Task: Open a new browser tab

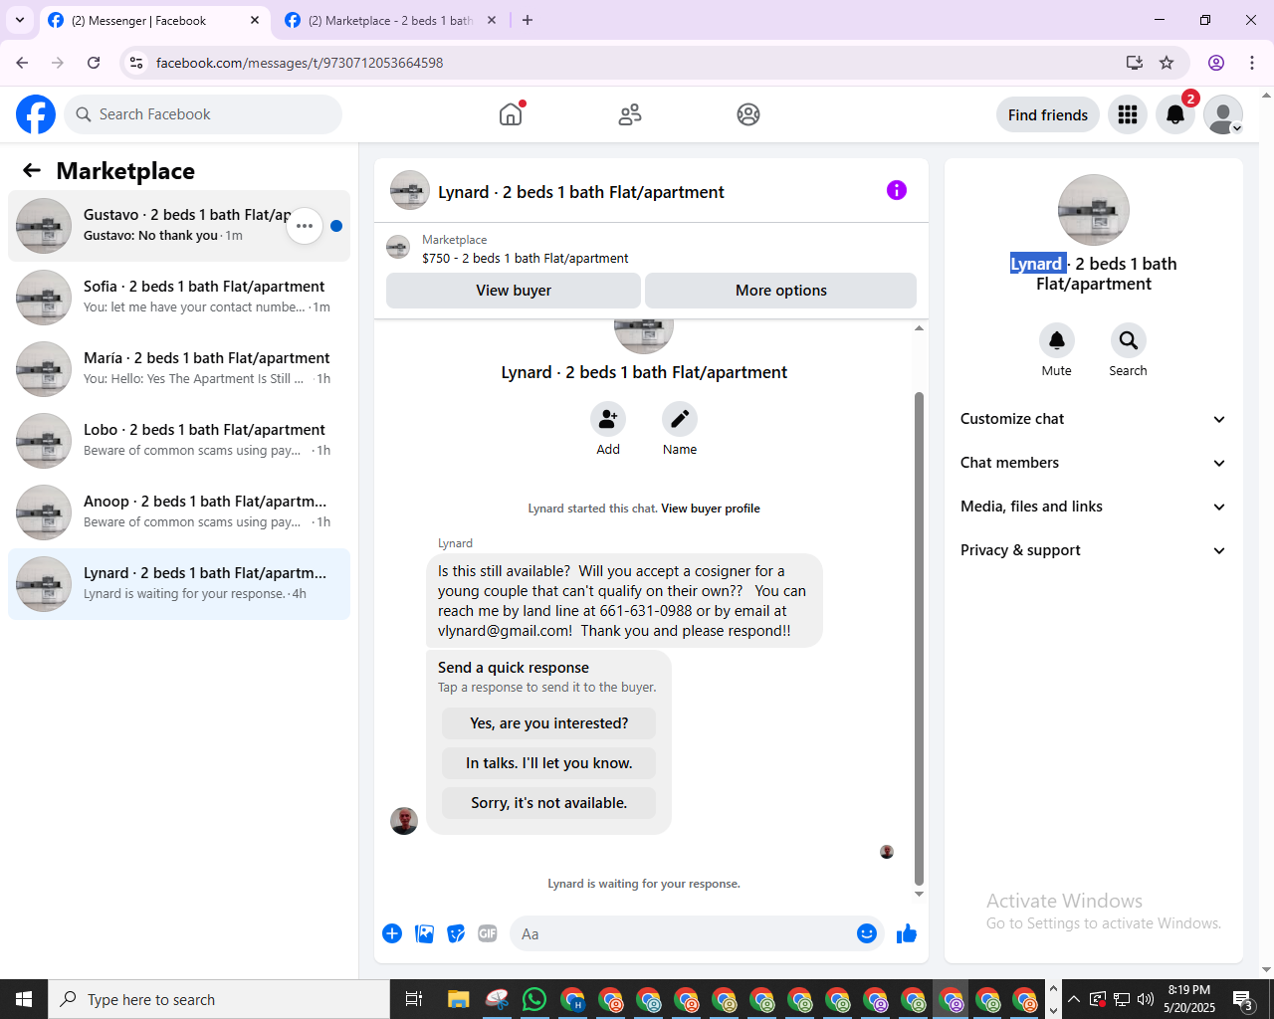Action: 528,20
